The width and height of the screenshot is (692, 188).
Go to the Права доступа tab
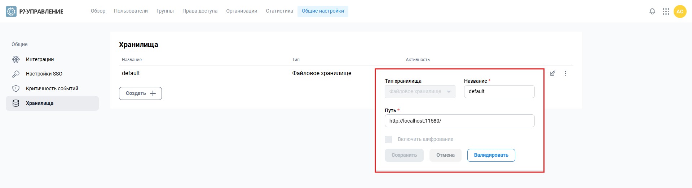200,11
